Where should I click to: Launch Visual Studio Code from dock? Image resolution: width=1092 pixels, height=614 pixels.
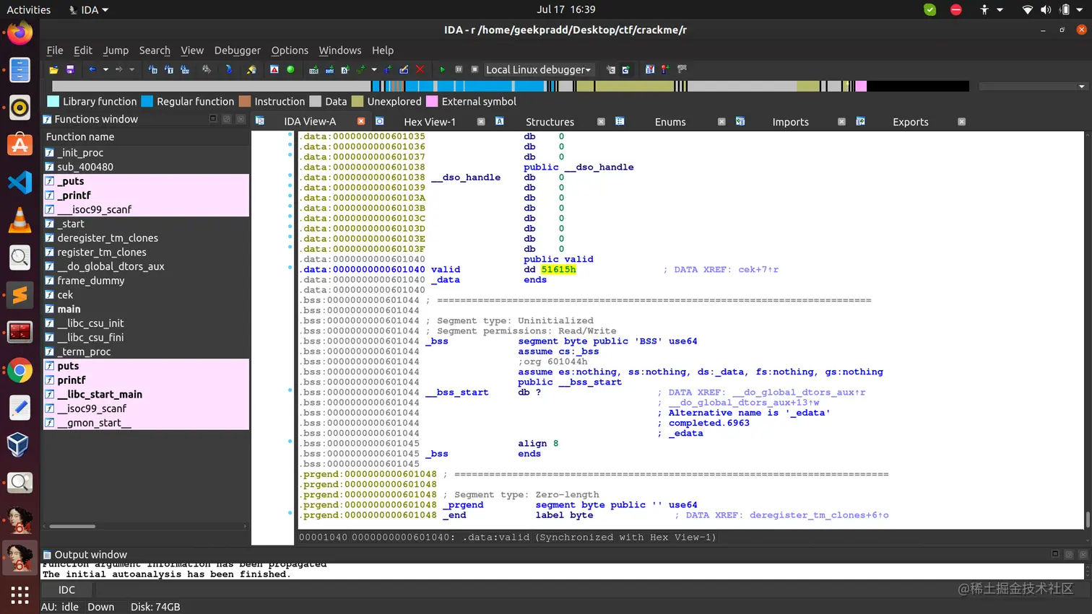click(x=19, y=182)
